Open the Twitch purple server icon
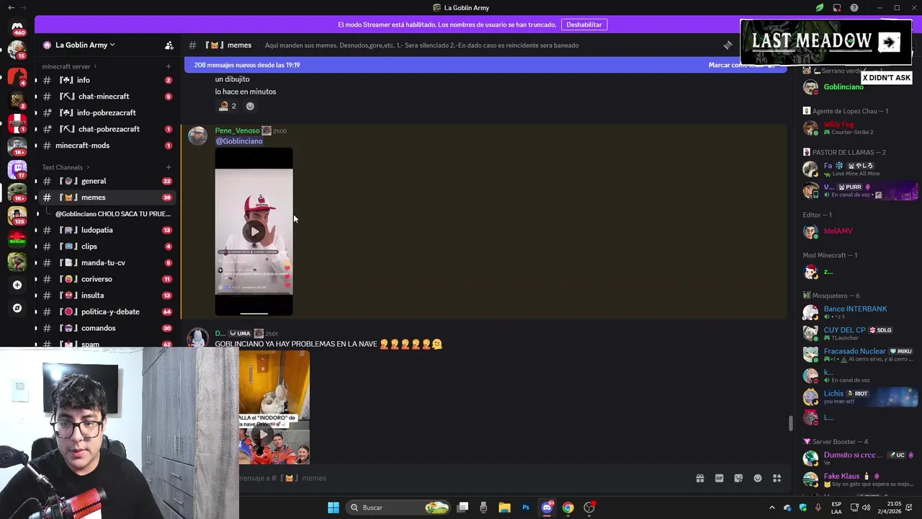This screenshot has width=922, height=519. click(x=17, y=169)
